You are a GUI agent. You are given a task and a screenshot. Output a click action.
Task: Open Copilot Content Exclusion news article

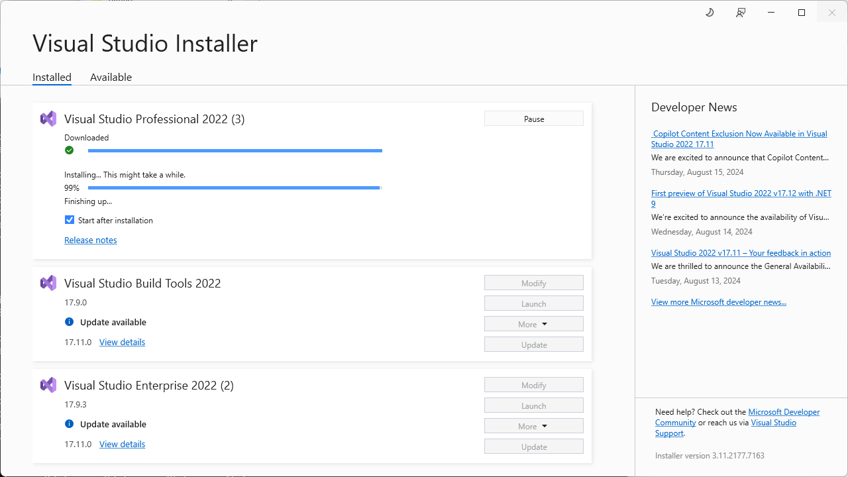pos(739,138)
